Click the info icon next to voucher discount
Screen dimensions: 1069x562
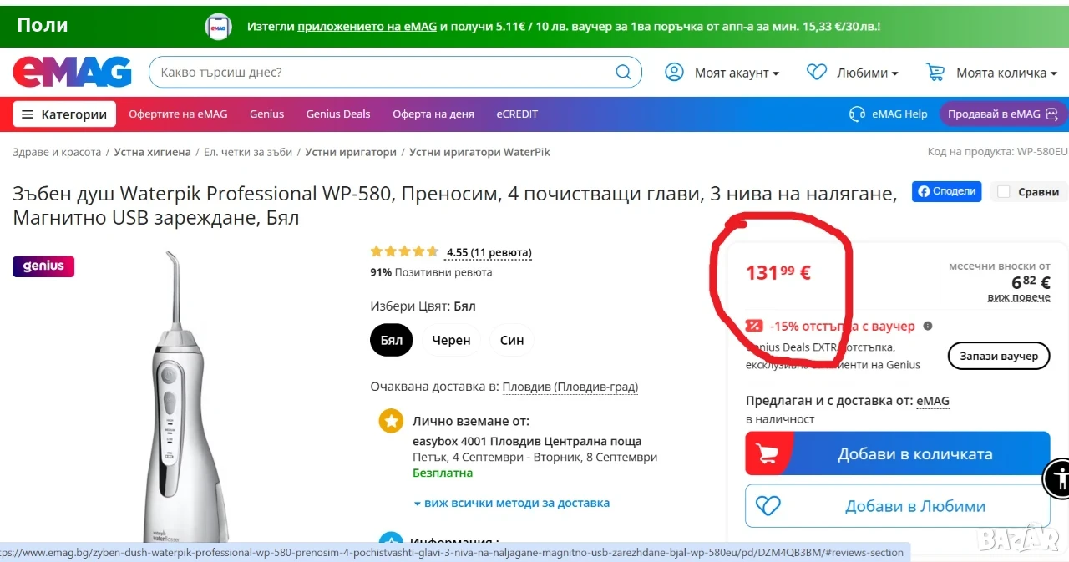pos(928,327)
